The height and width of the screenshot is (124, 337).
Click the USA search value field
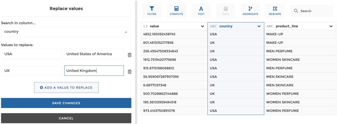click(x=32, y=54)
